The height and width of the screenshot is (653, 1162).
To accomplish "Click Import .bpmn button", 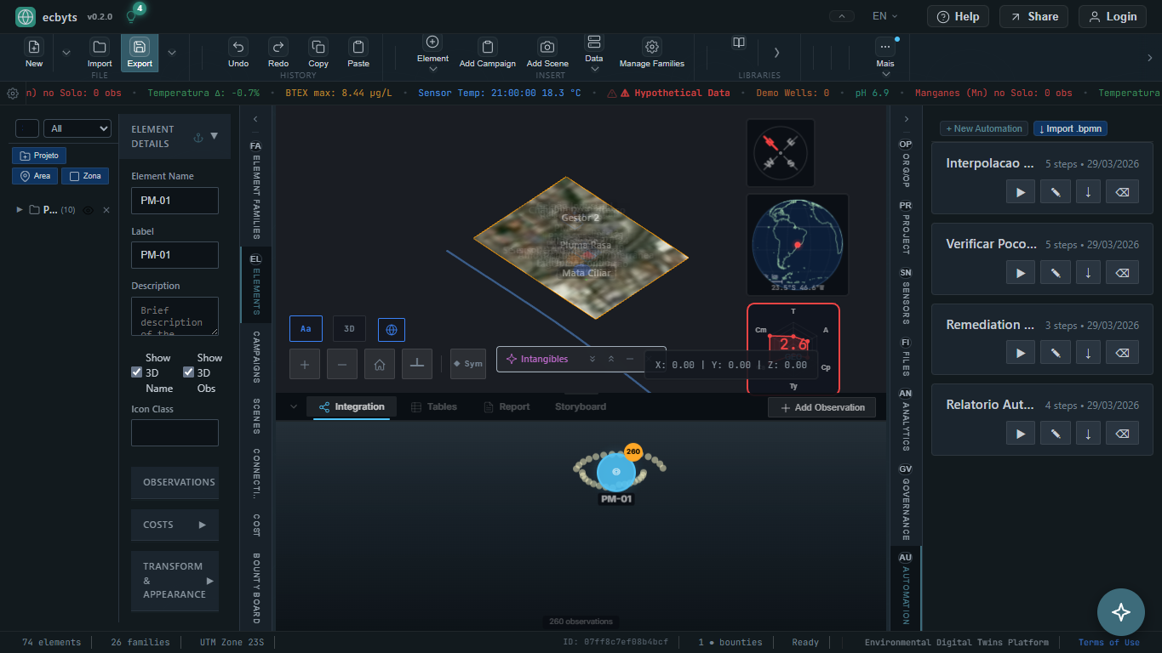I will pos(1071,128).
